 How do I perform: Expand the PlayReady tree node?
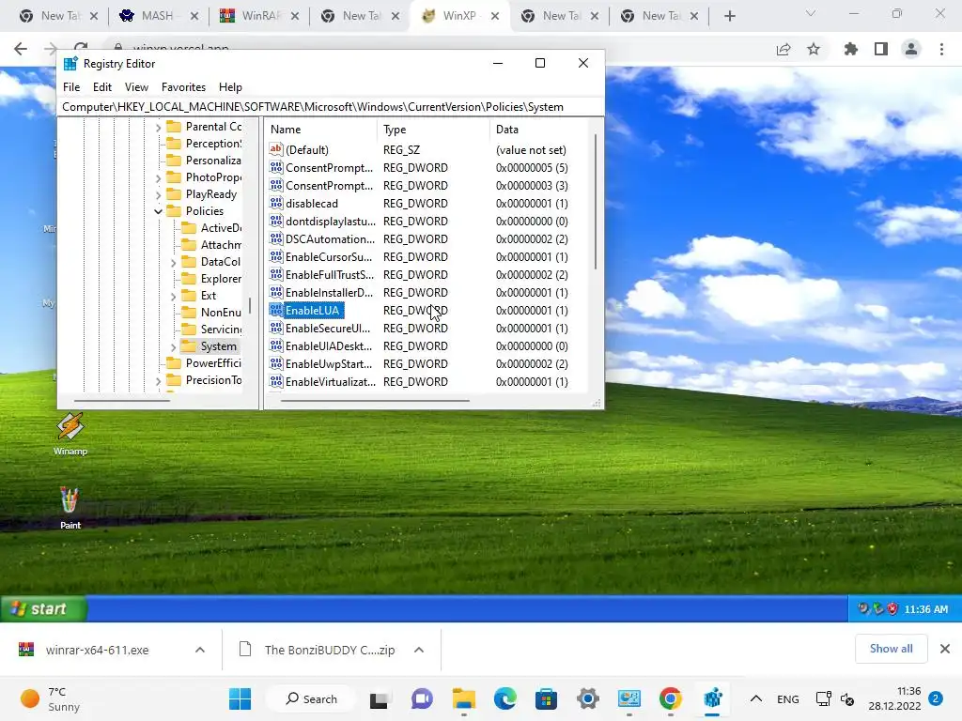(158, 194)
